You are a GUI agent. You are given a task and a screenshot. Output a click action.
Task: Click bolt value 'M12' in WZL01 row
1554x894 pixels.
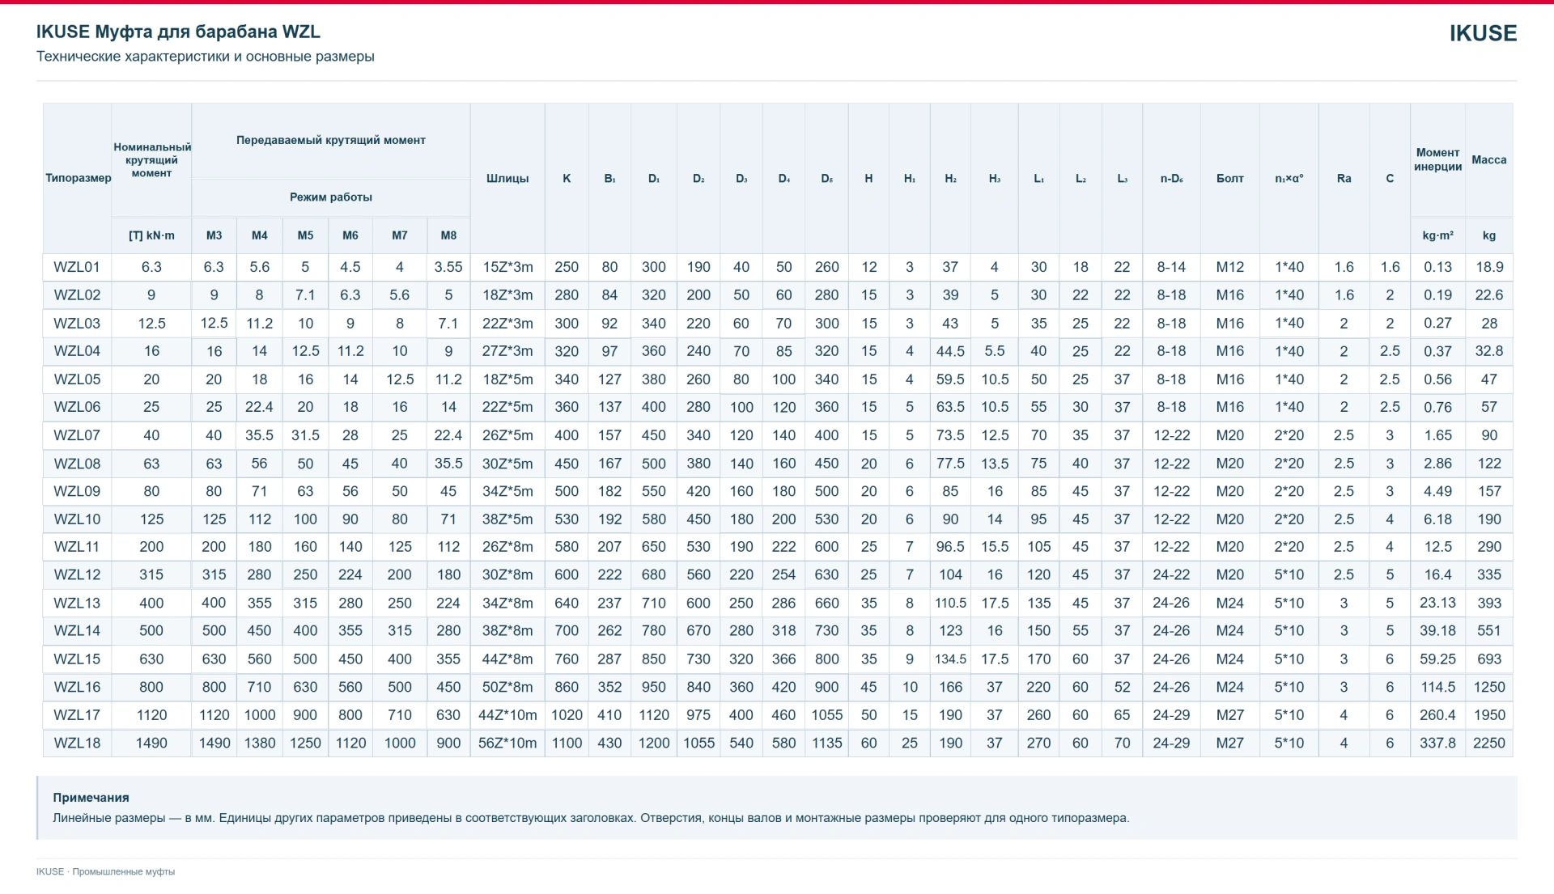coord(1229,267)
